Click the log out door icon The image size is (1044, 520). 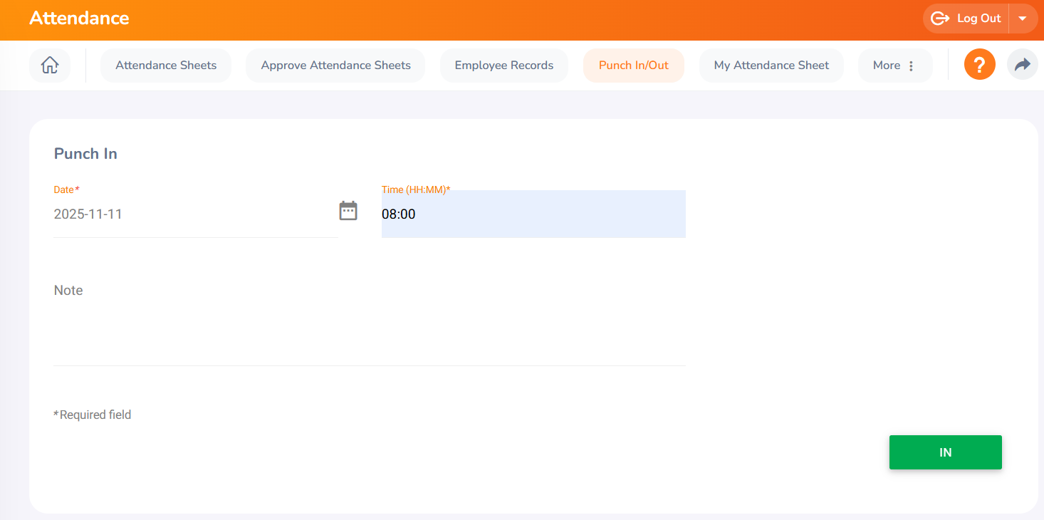pyautogui.click(x=940, y=19)
